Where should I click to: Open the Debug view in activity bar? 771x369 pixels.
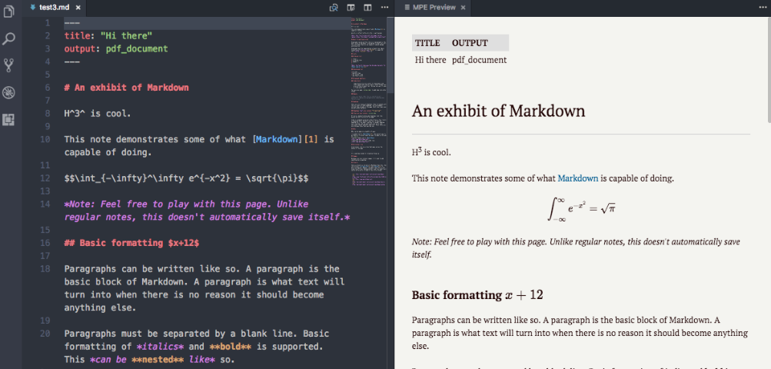pyautogui.click(x=8, y=92)
